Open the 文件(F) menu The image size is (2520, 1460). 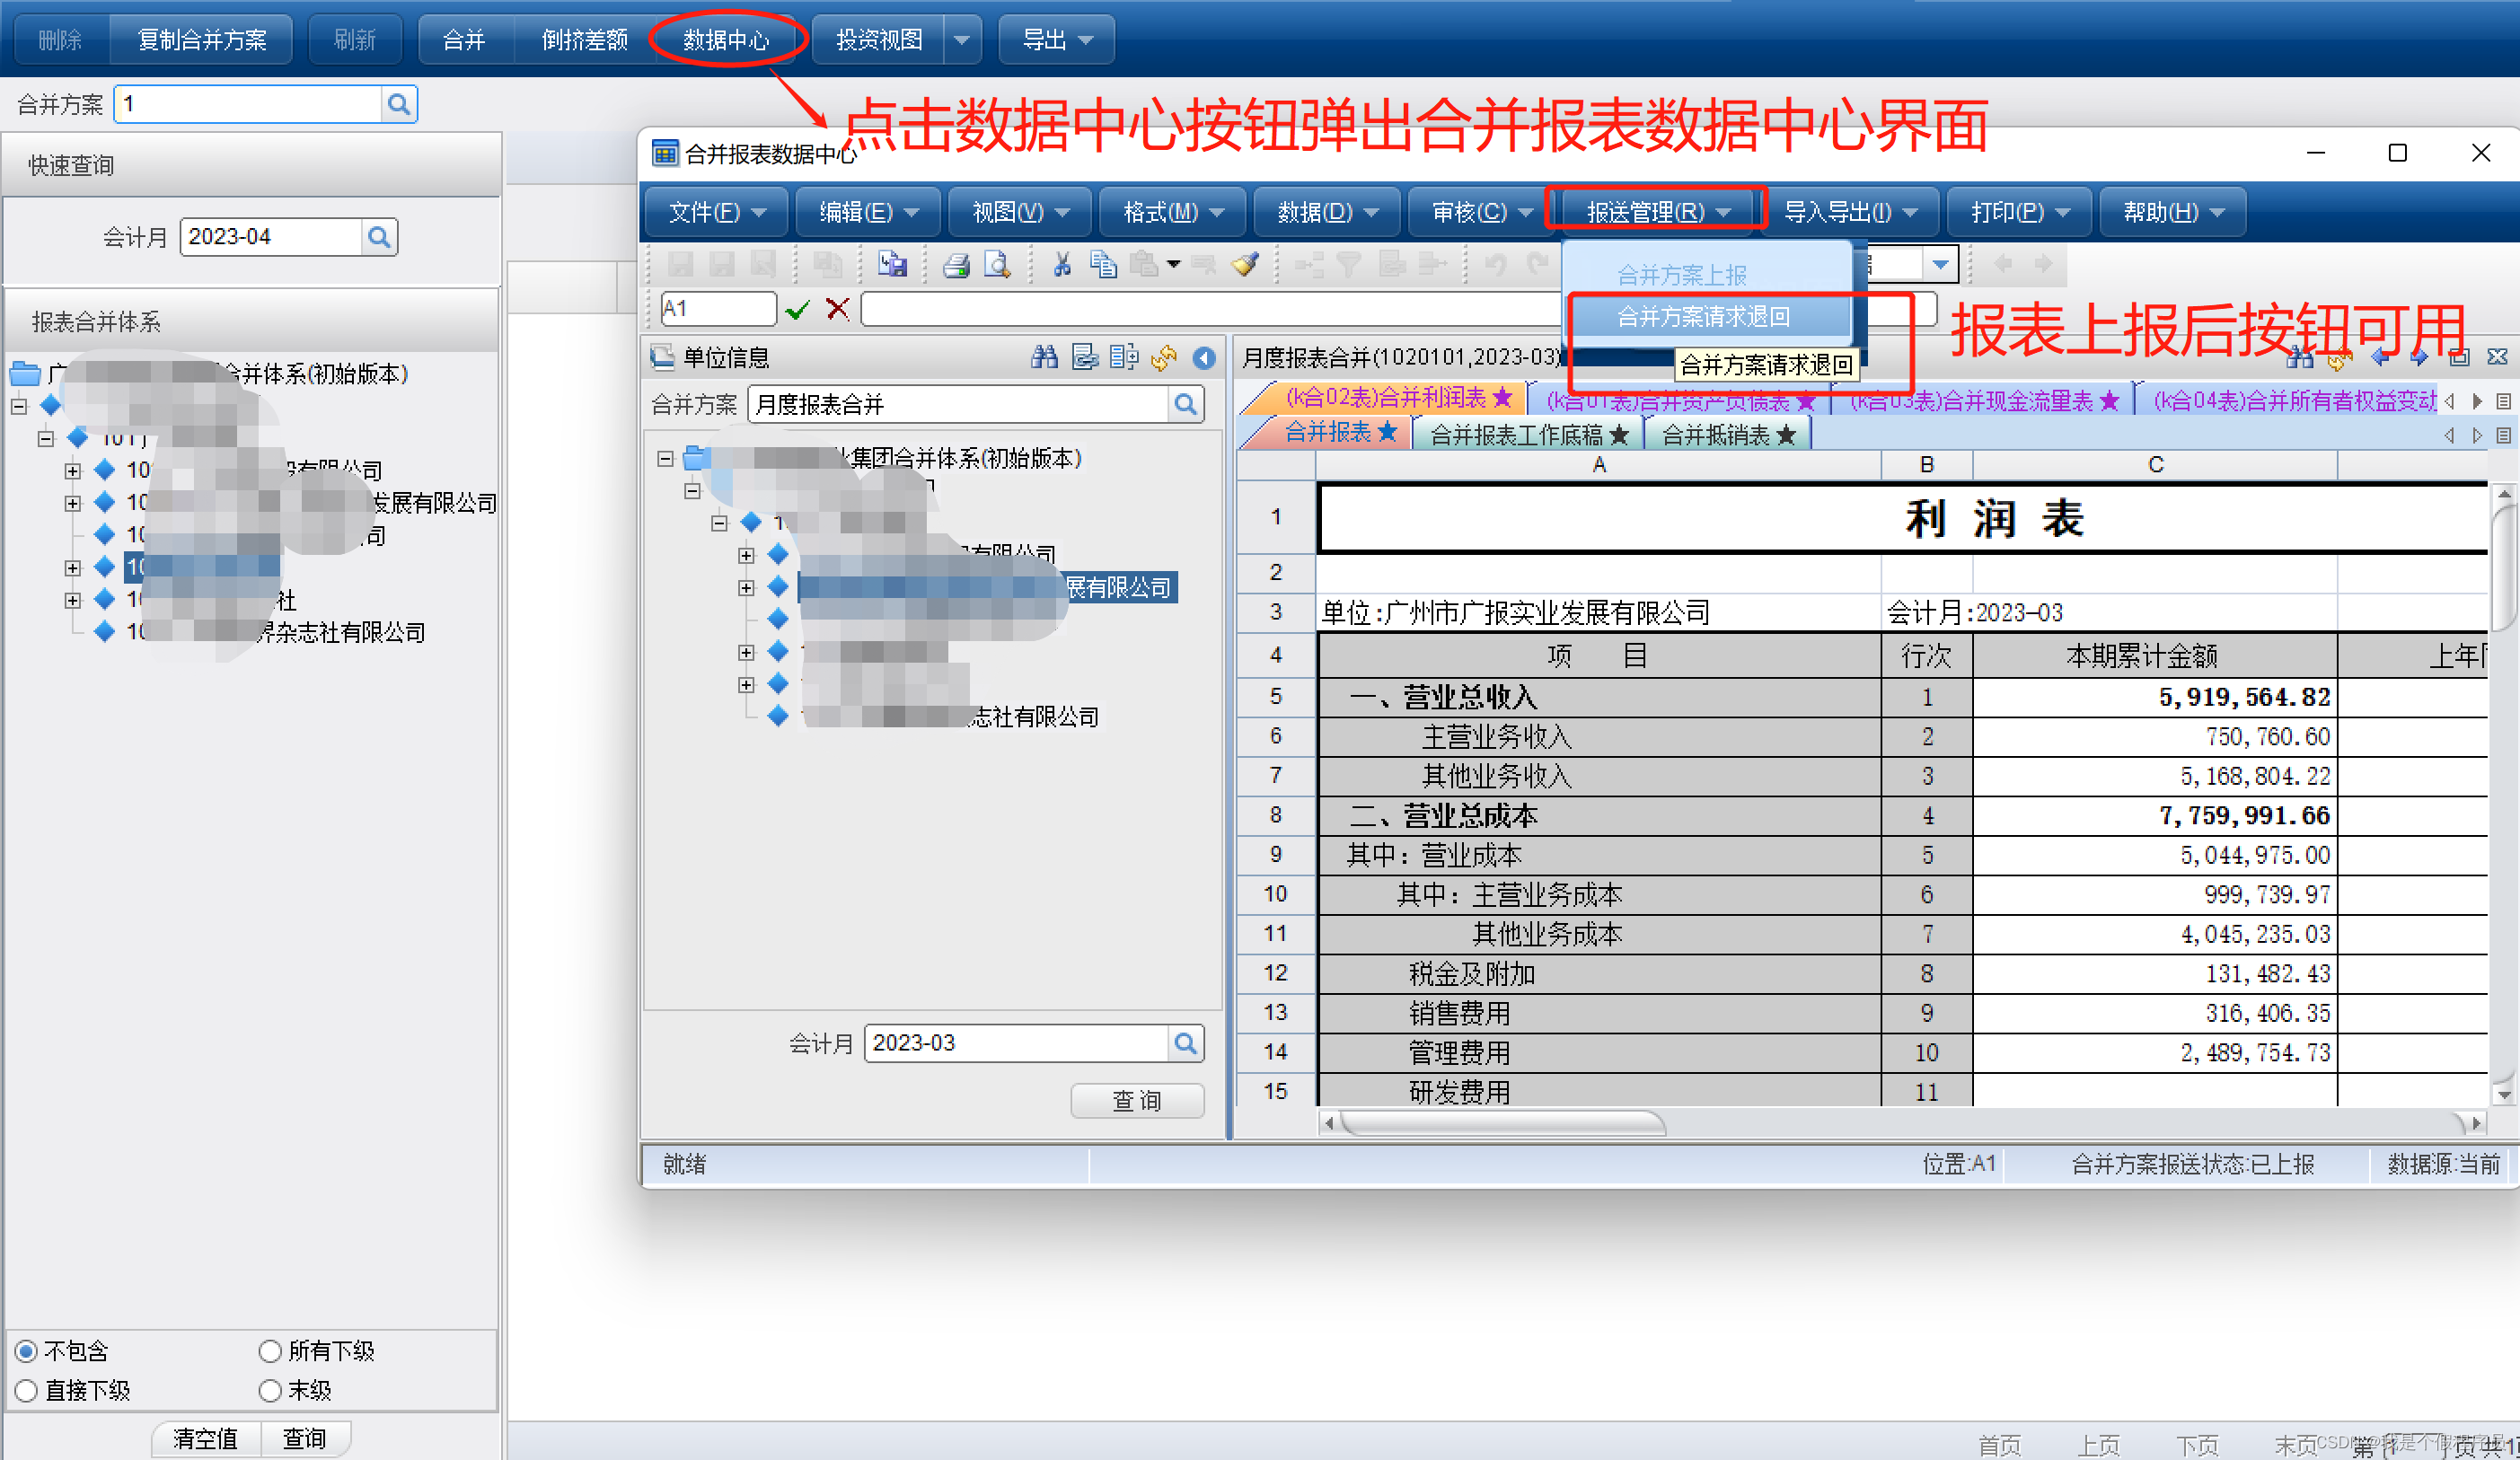click(717, 212)
